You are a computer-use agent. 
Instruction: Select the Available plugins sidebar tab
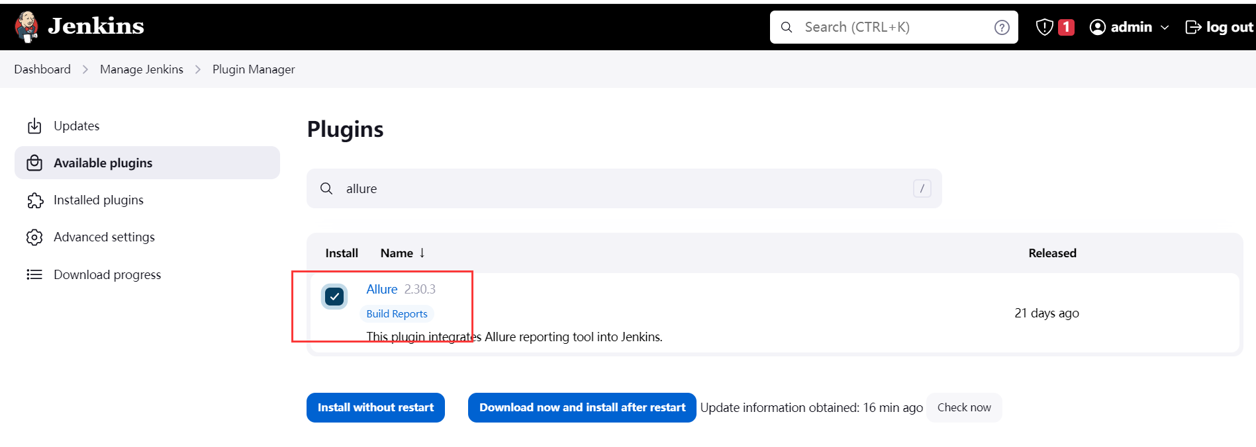(x=147, y=163)
